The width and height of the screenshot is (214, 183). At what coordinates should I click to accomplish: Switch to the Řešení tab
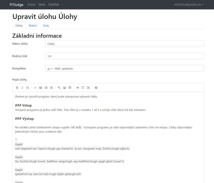coord(33,26)
